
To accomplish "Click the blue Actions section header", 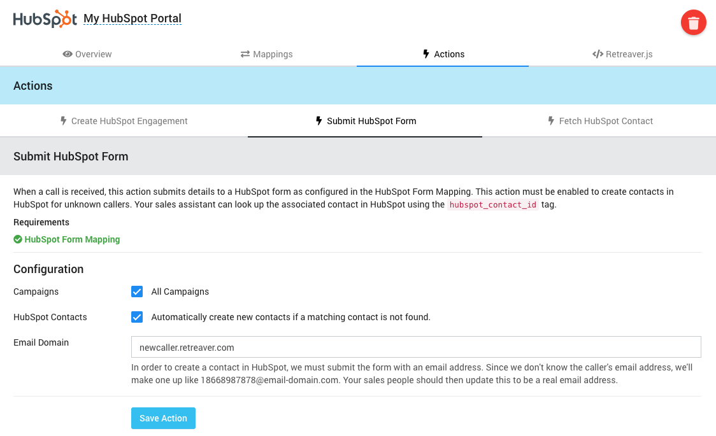I will point(33,86).
